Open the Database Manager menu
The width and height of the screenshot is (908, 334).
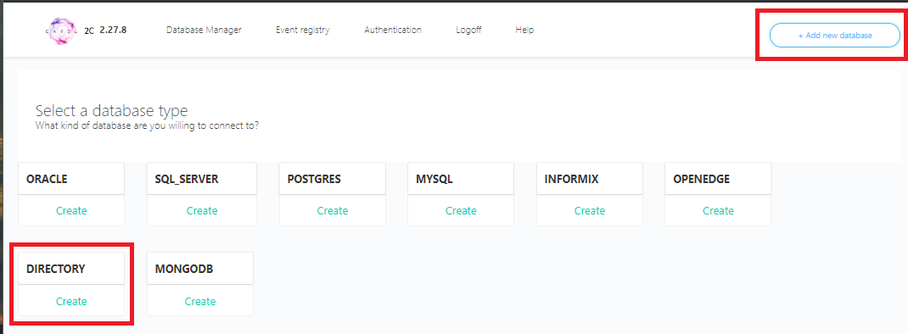[x=204, y=31]
